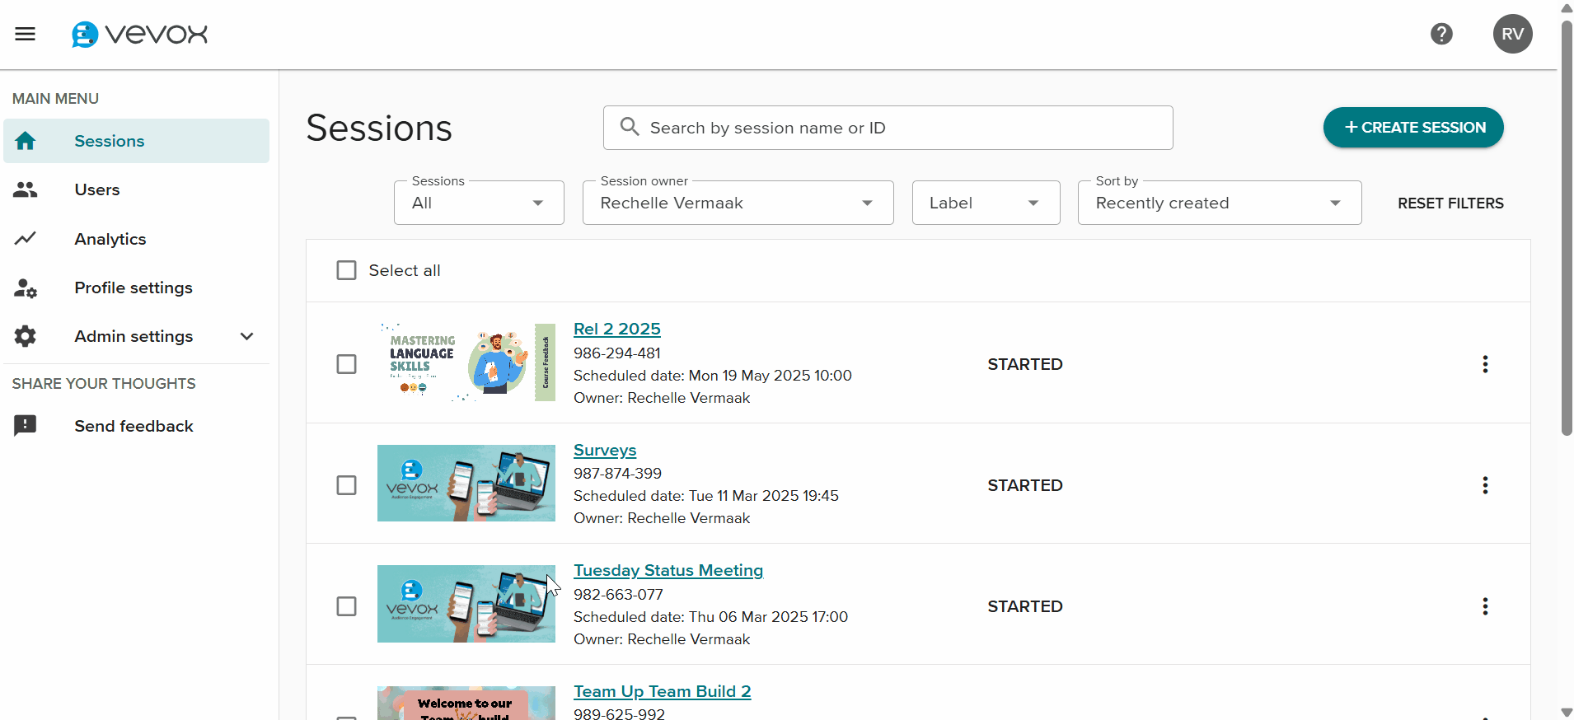Click STARTED status of Surveys
The image size is (1574, 720).
click(x=1025, y=485)
